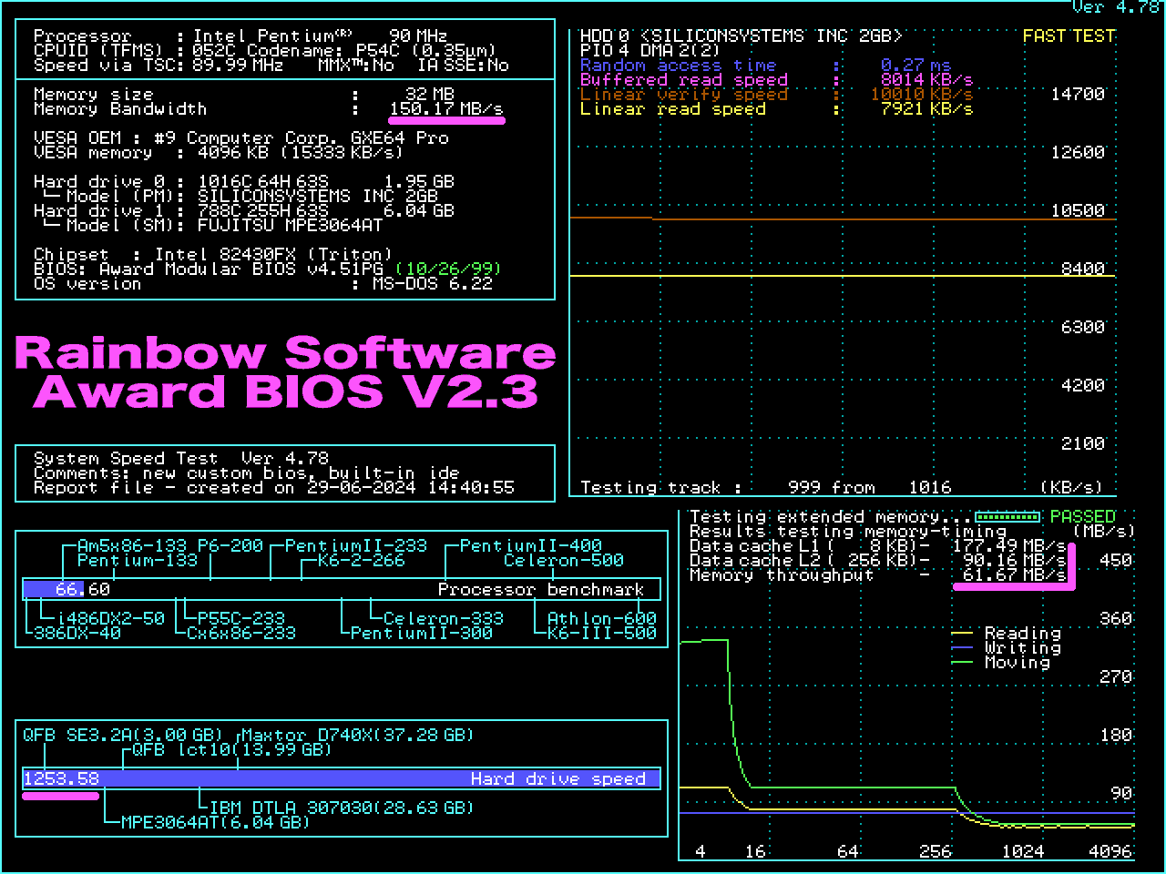The image size is (1166, 874).
Task: Click the Random access time 0.27 ms line
Action: coord(765,66)
